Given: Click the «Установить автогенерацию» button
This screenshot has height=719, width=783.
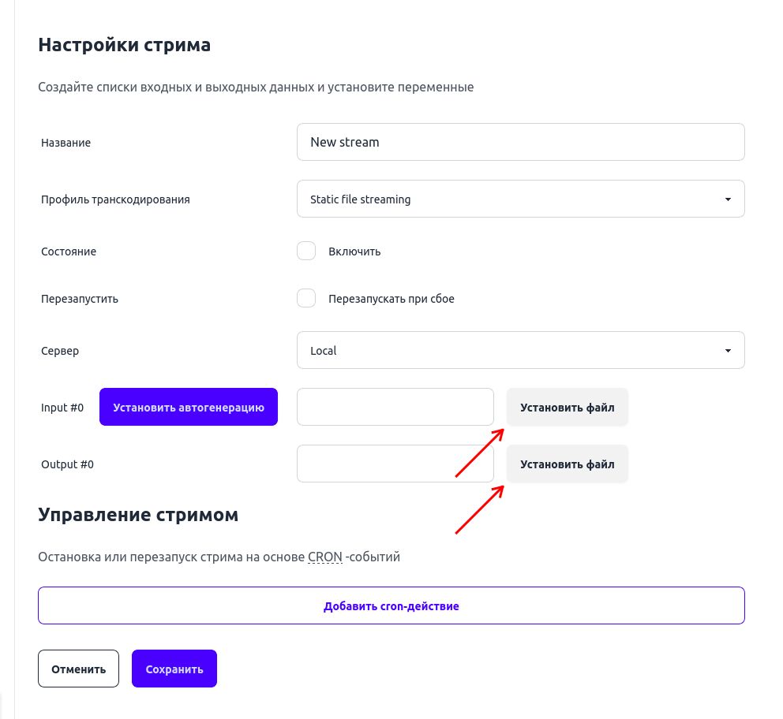Looking at the screenshot, I should click(189, 407).
